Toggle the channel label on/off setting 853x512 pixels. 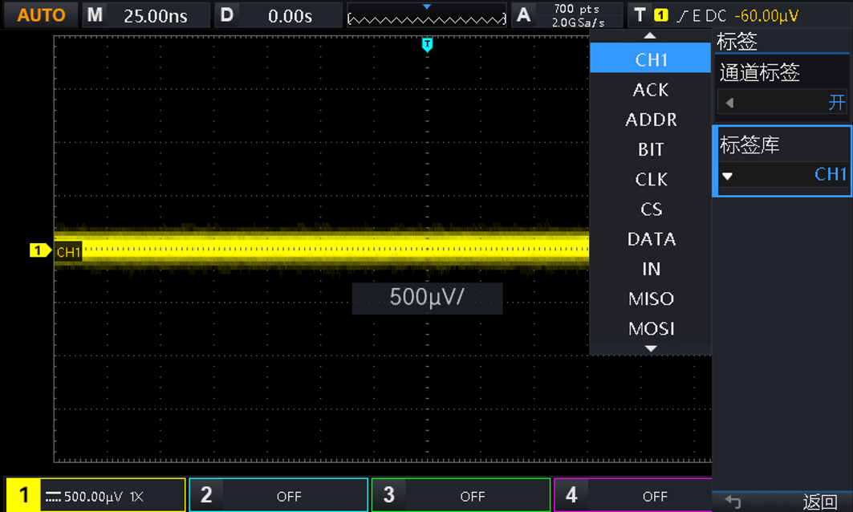click(782, 103)
